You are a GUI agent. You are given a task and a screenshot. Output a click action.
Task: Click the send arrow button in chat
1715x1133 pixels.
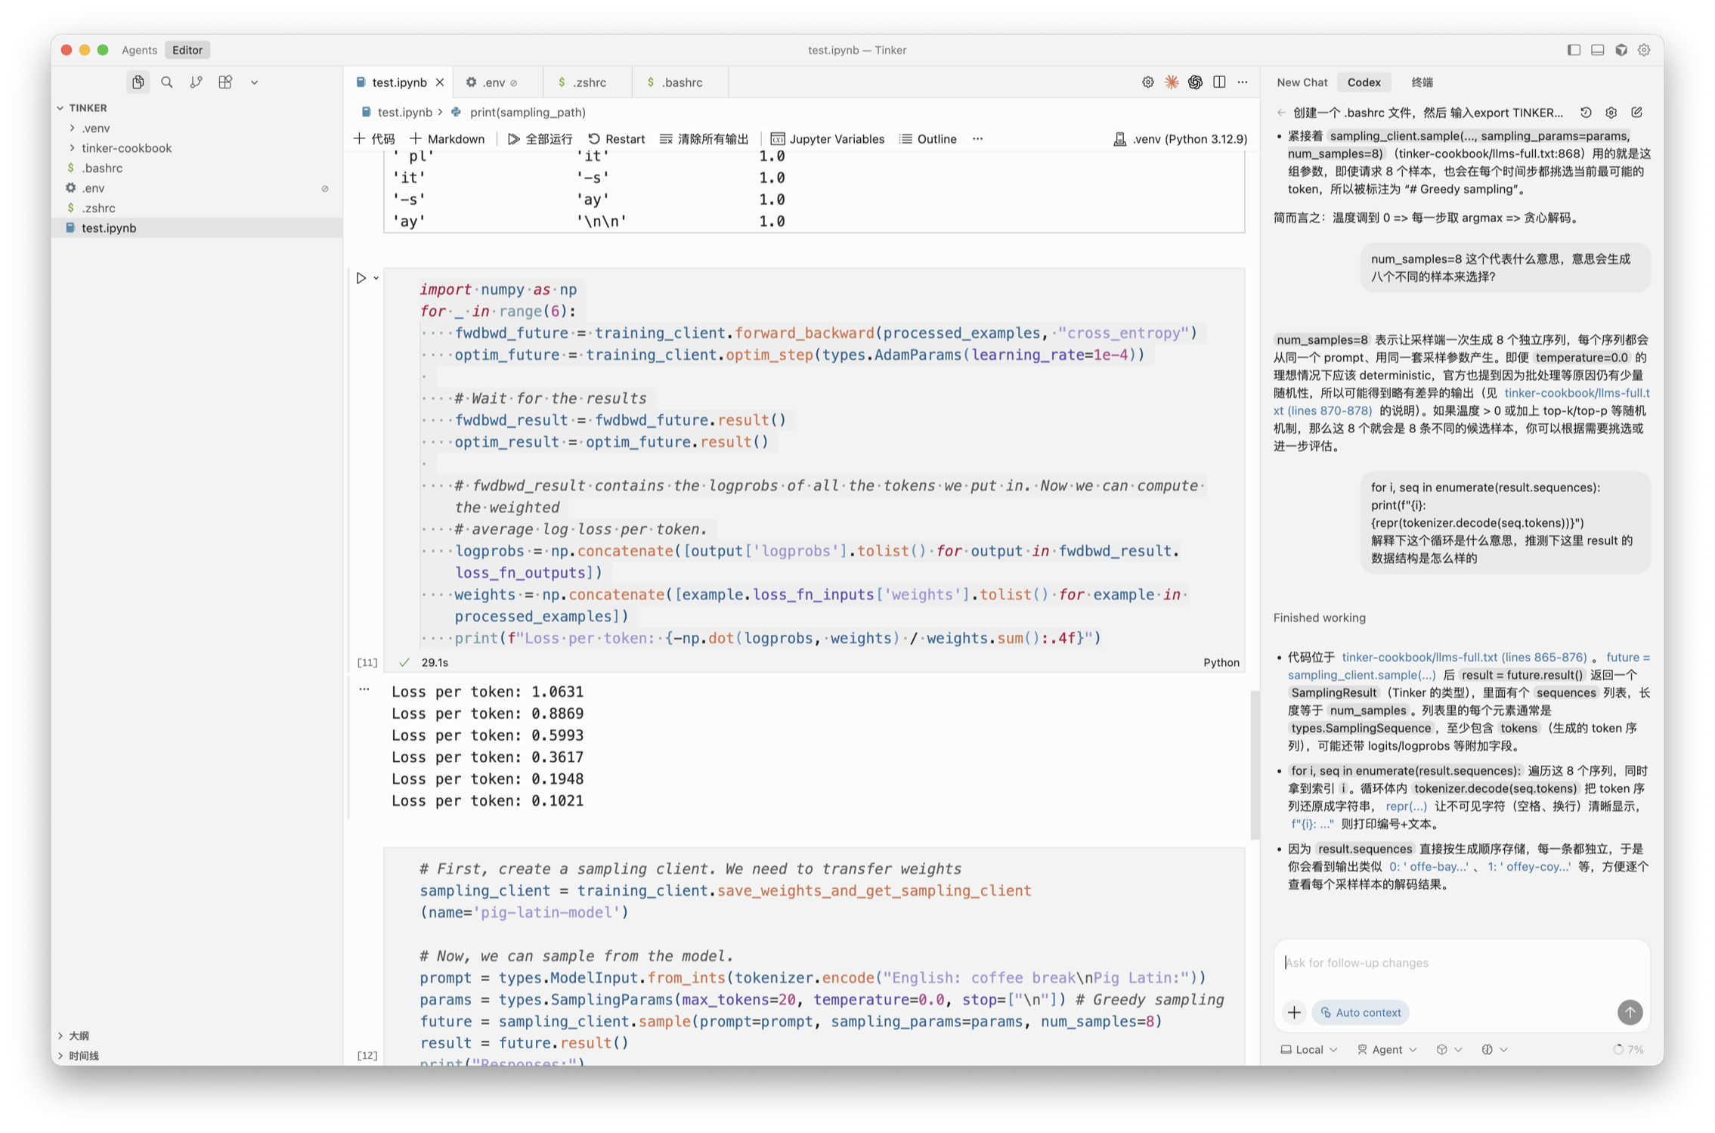pyautogui.click(x=1630, y=1012)
